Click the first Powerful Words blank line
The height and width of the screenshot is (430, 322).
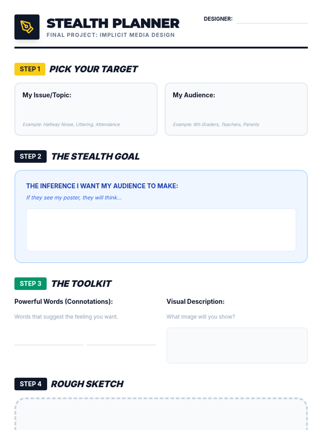coord(49,341)
